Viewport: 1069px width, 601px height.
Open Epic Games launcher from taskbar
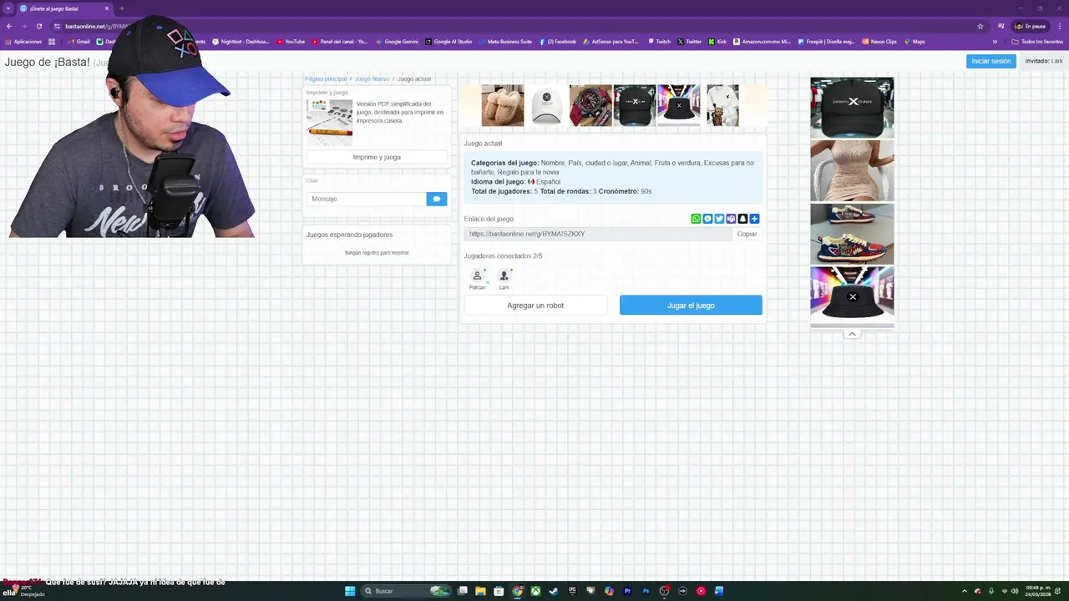pyautogui.click(x=572, y=591)
